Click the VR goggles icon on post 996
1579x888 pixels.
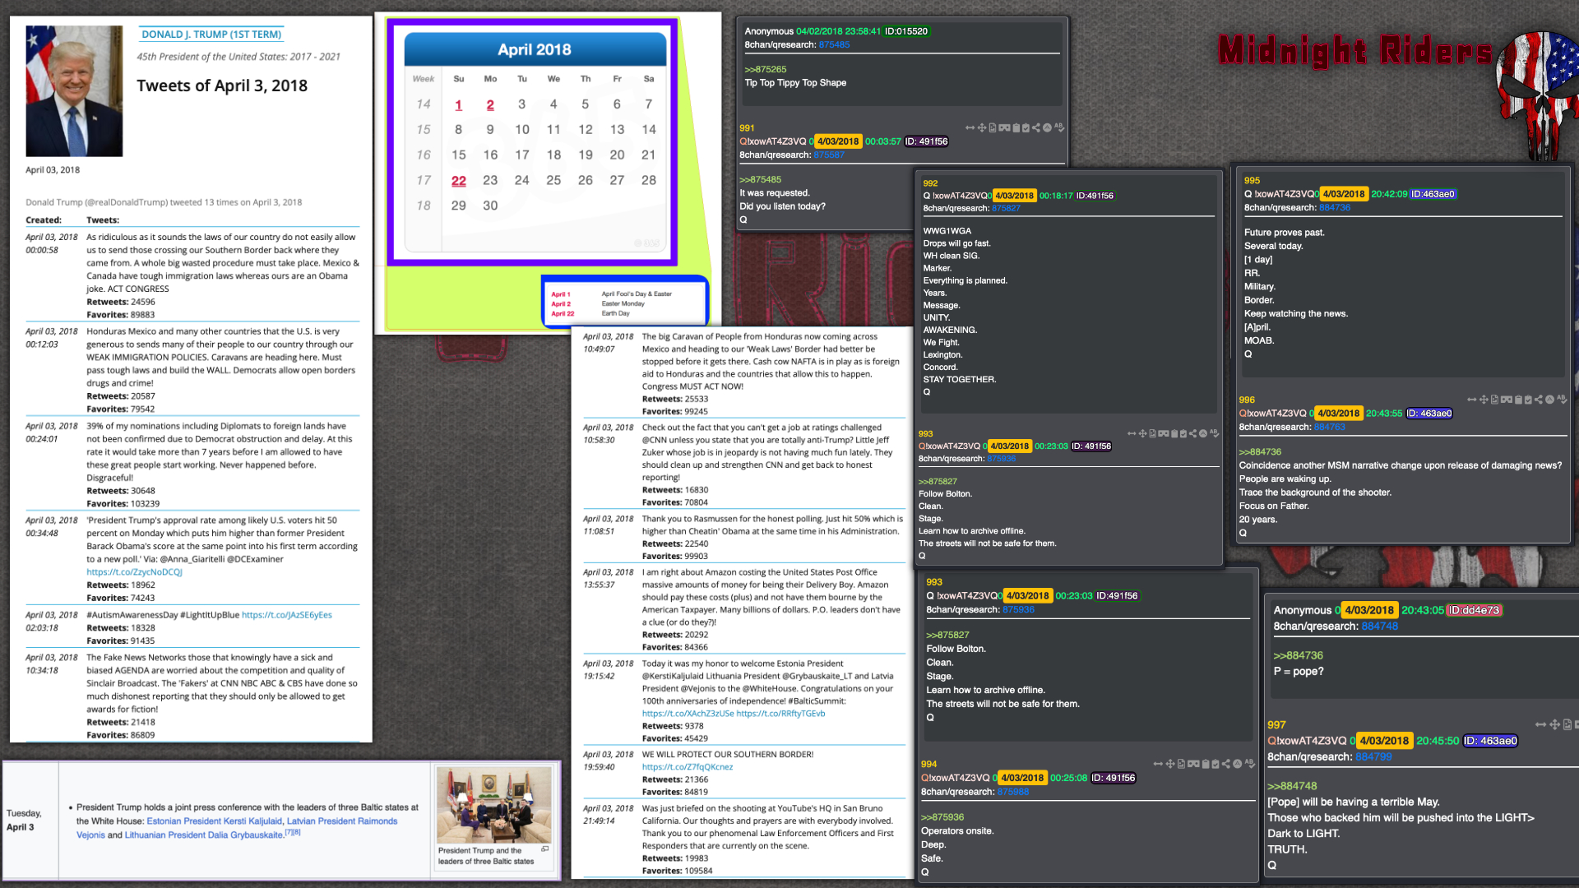click(1507, 400)
